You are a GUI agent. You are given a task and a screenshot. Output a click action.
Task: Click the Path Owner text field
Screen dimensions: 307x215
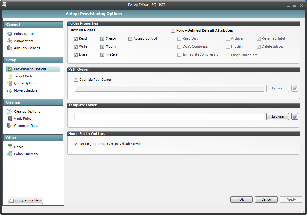(169, 88)
